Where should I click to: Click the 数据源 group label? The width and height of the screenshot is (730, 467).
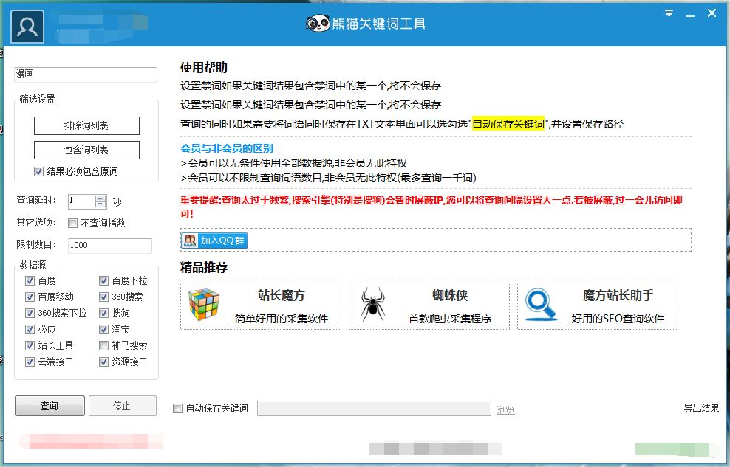(33, 265)
